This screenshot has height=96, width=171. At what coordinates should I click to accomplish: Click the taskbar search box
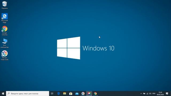point(28,94)
